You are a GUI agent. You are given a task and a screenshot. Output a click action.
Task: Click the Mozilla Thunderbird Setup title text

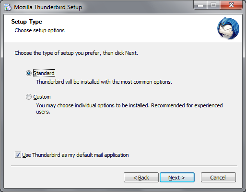click(48, 7)
